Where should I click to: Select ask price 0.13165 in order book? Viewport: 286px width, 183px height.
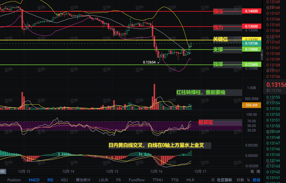point(273,25)
